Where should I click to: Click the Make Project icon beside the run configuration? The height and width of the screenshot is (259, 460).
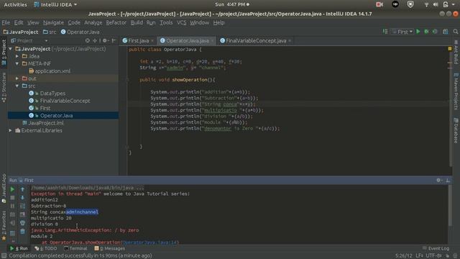click(385, 32)
